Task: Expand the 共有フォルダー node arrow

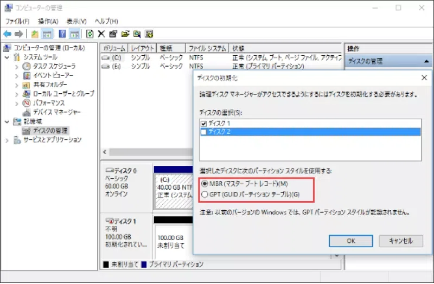Action: (17, 85)
